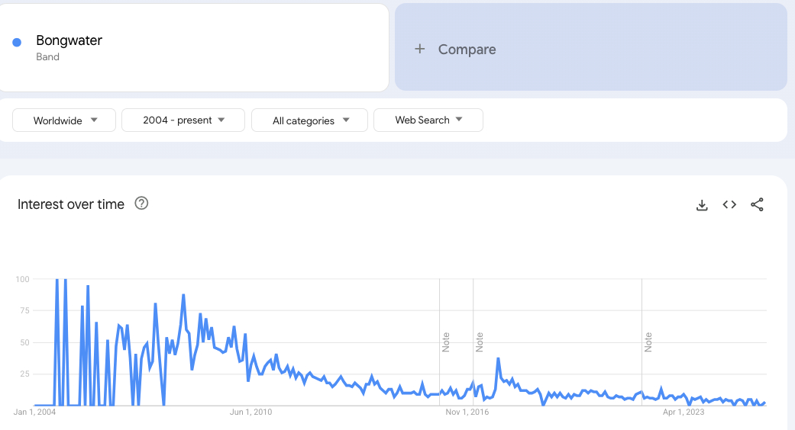Share the Interest over time chart
Viewport: 795px width, 430px height.
click(x=757, y=204)
